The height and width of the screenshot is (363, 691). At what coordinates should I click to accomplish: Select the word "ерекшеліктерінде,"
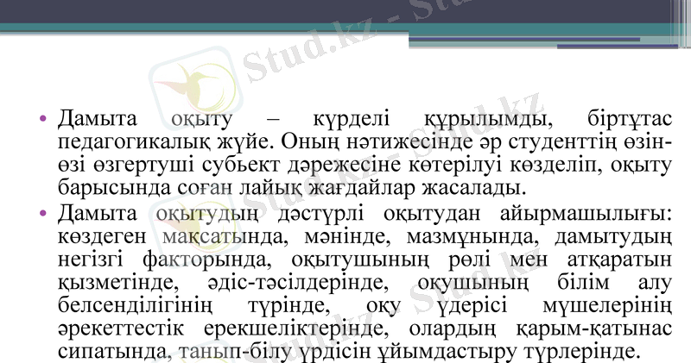click(x=296, y=329)
